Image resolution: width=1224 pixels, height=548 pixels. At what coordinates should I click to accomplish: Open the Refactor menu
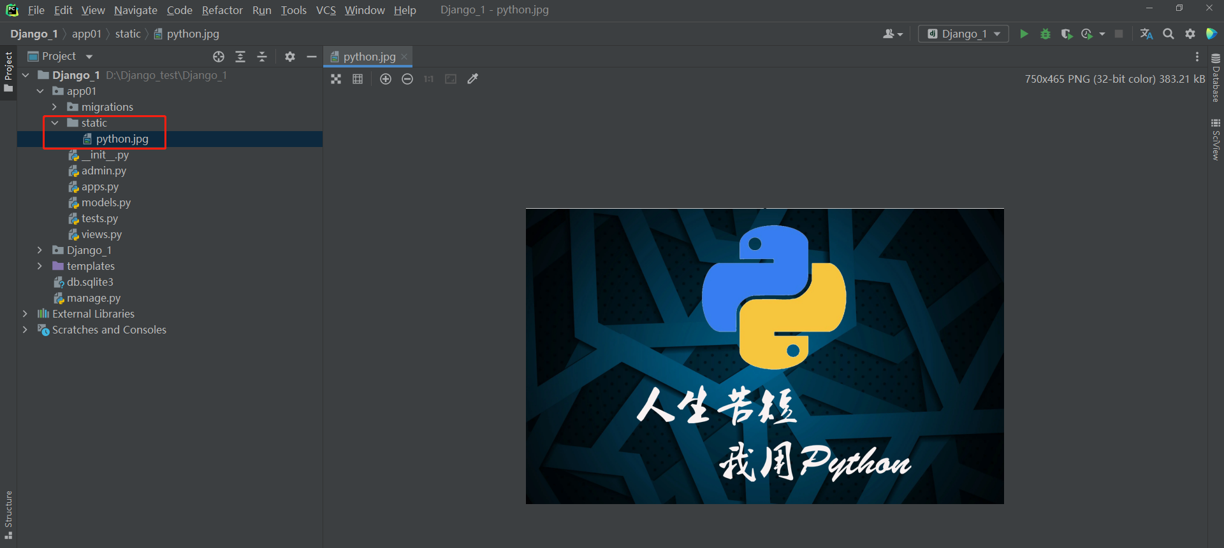tap(222, 10)
